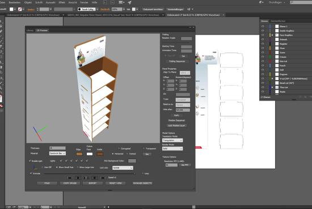Open the Material dropdown (Sandwich Bo...)
Screen dimensions: 312x209
[57, 153]
